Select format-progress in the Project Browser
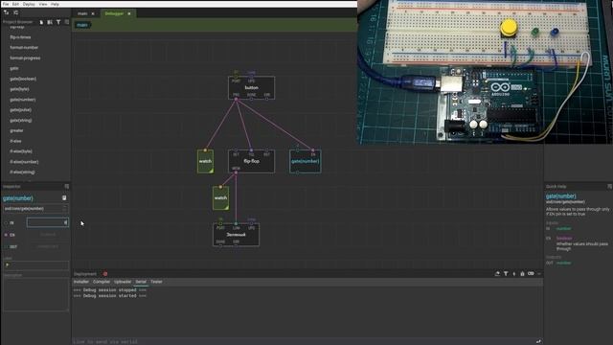 25,57
